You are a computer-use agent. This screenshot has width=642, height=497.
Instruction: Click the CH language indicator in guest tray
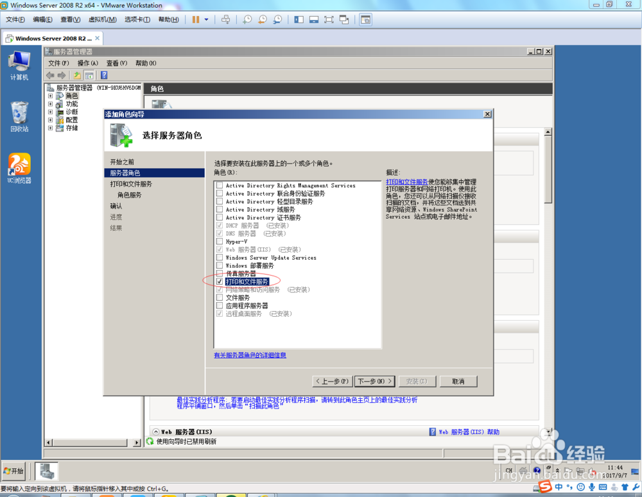(x=509, y=471)
